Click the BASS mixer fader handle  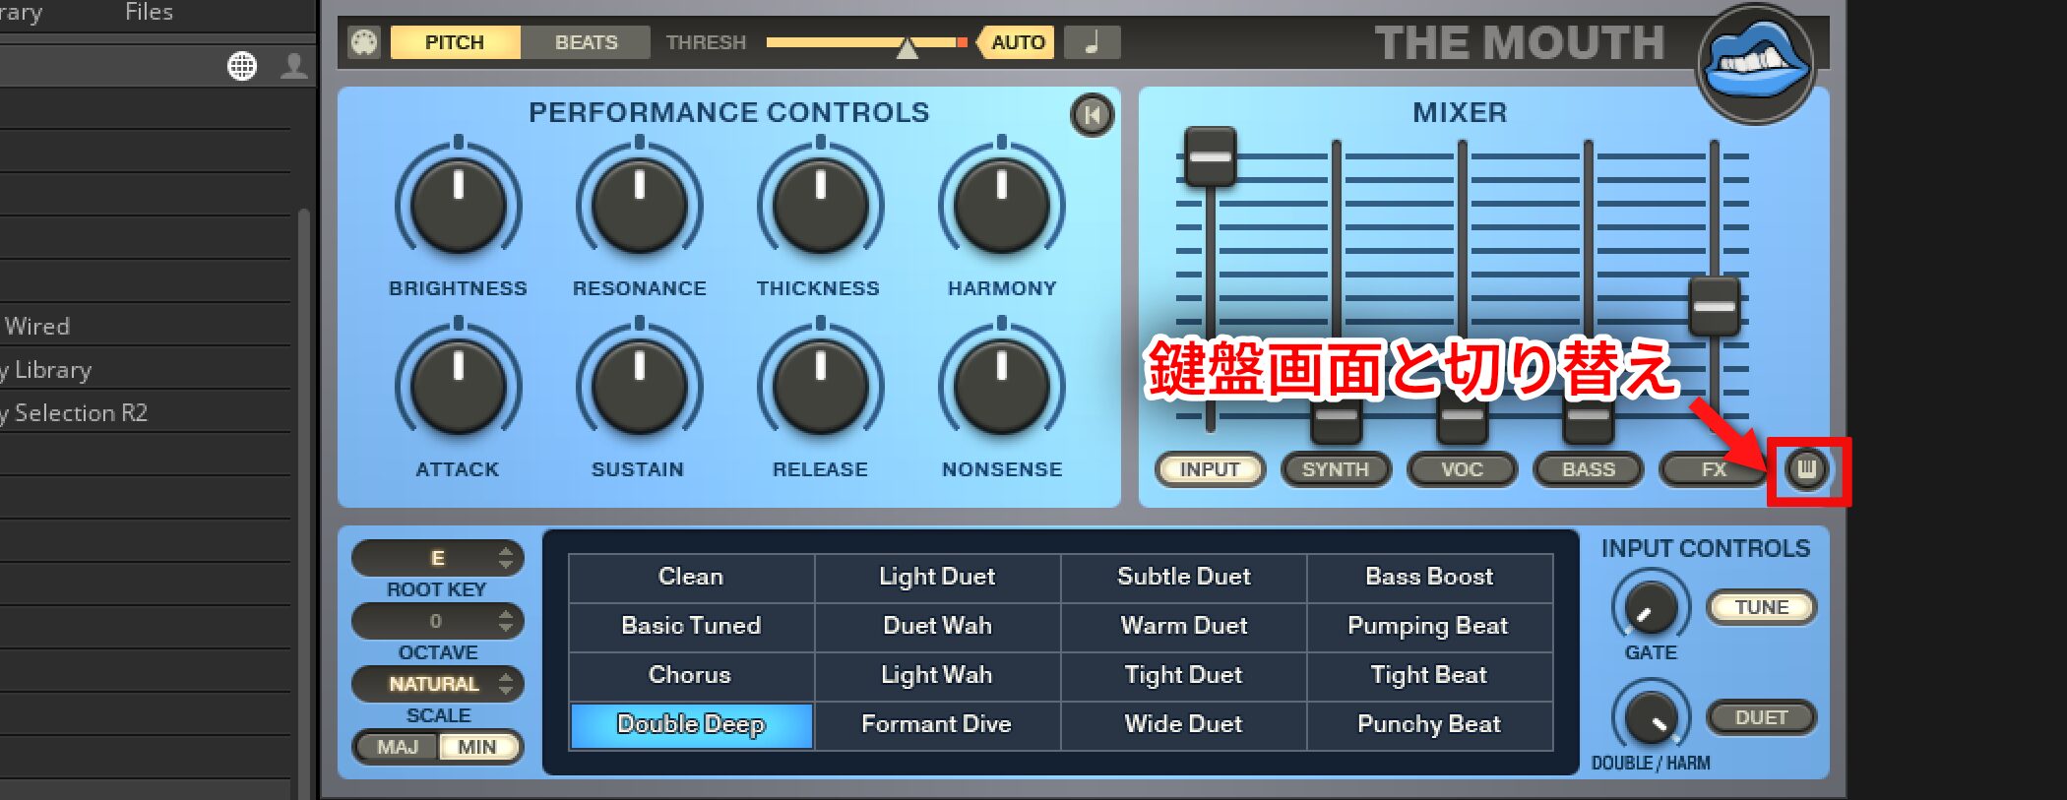point(1588,418)
